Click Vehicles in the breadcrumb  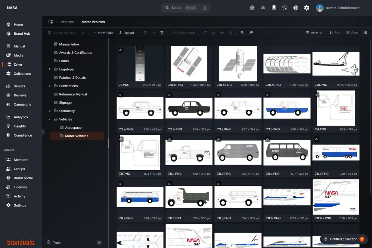(x=67, y=22)
